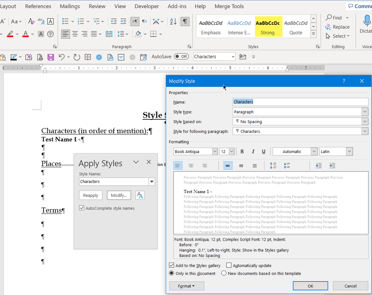Click the Bullets list icon in ribbon
This screenshot has height=295, width=372.
65,21
